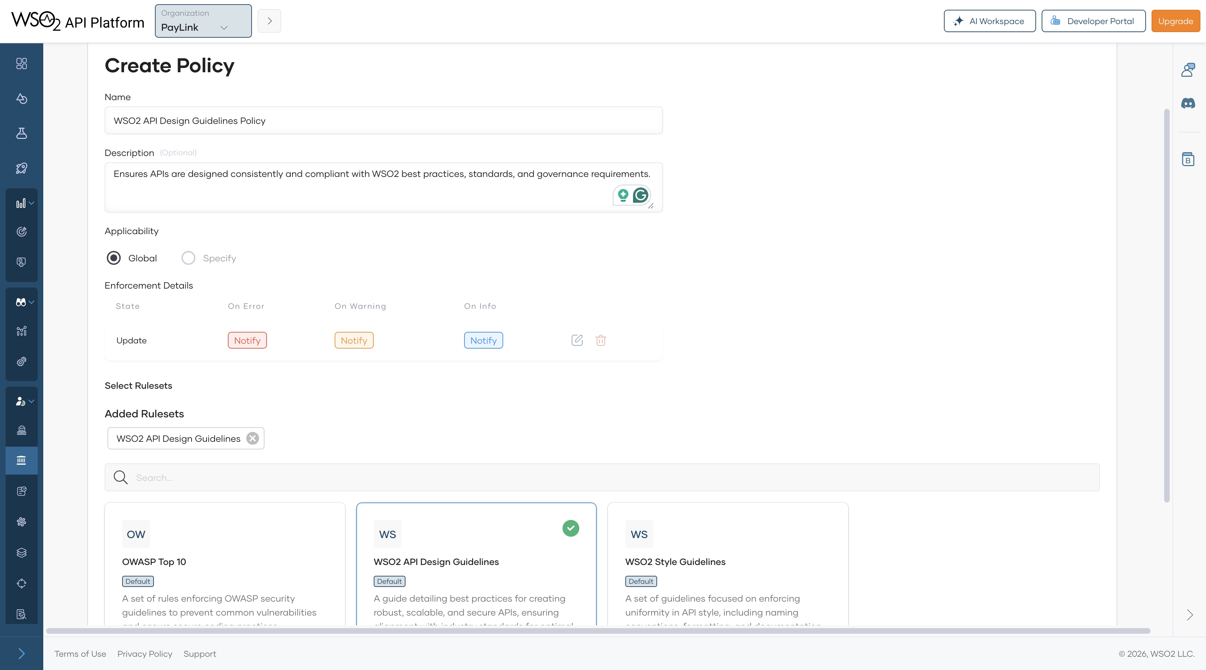Screen dimensions: 1206x670
Task: Open the AI Workspace menu item
Action: pos(989,21)
